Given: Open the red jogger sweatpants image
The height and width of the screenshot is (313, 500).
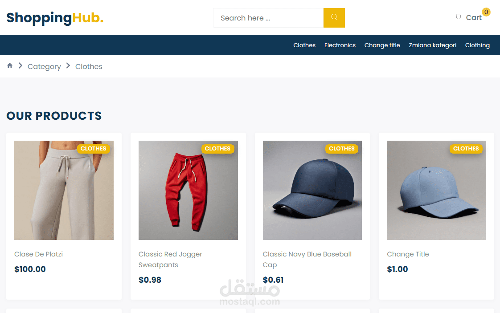Looking at the screenshot, I should (x=188, y=190).
